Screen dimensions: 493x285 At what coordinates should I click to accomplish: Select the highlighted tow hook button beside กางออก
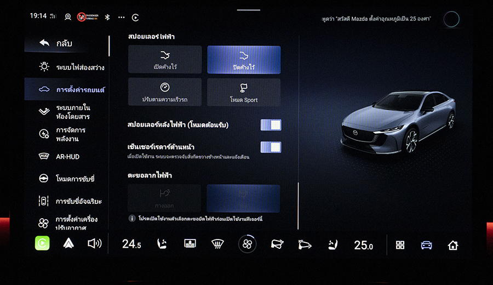click(x=243, y=198)
